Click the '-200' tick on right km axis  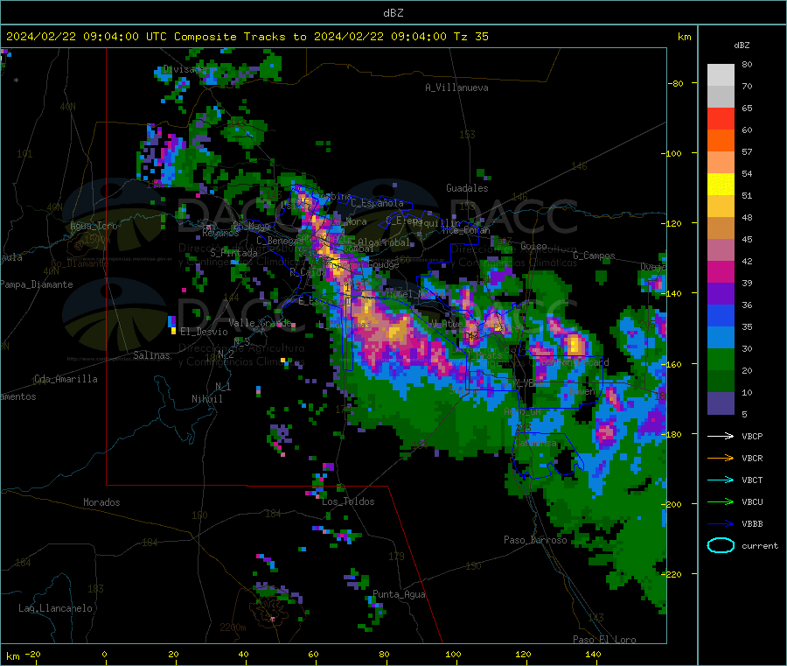coord(673,504)
